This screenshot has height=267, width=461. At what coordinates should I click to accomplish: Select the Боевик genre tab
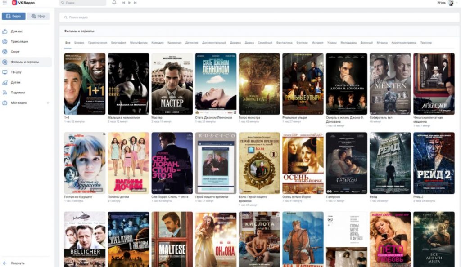click(79, 43)
